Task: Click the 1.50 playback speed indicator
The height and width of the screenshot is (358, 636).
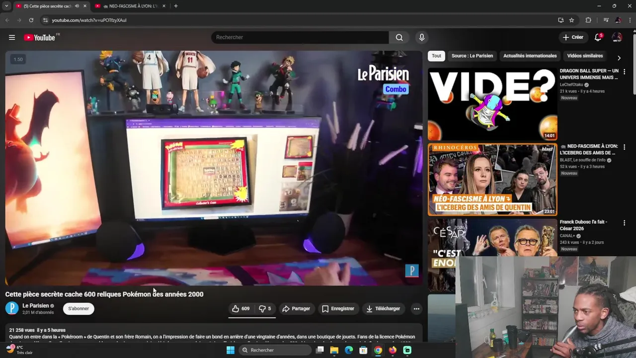Action: point(18,59)
